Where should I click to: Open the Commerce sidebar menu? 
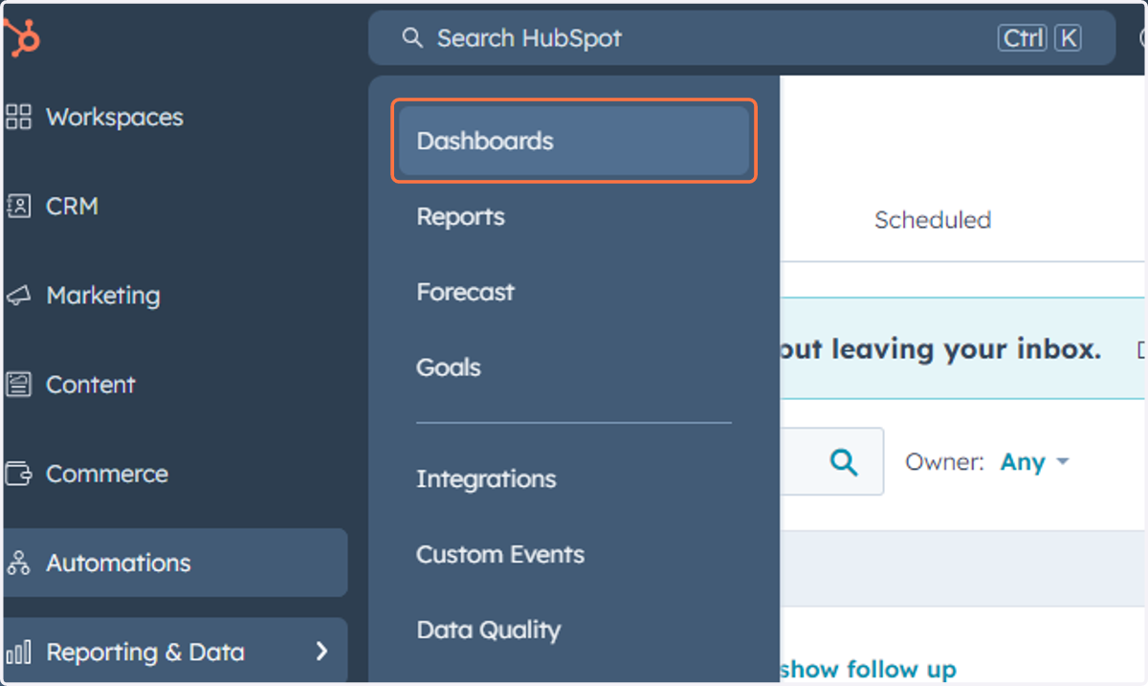coord(107,474)
